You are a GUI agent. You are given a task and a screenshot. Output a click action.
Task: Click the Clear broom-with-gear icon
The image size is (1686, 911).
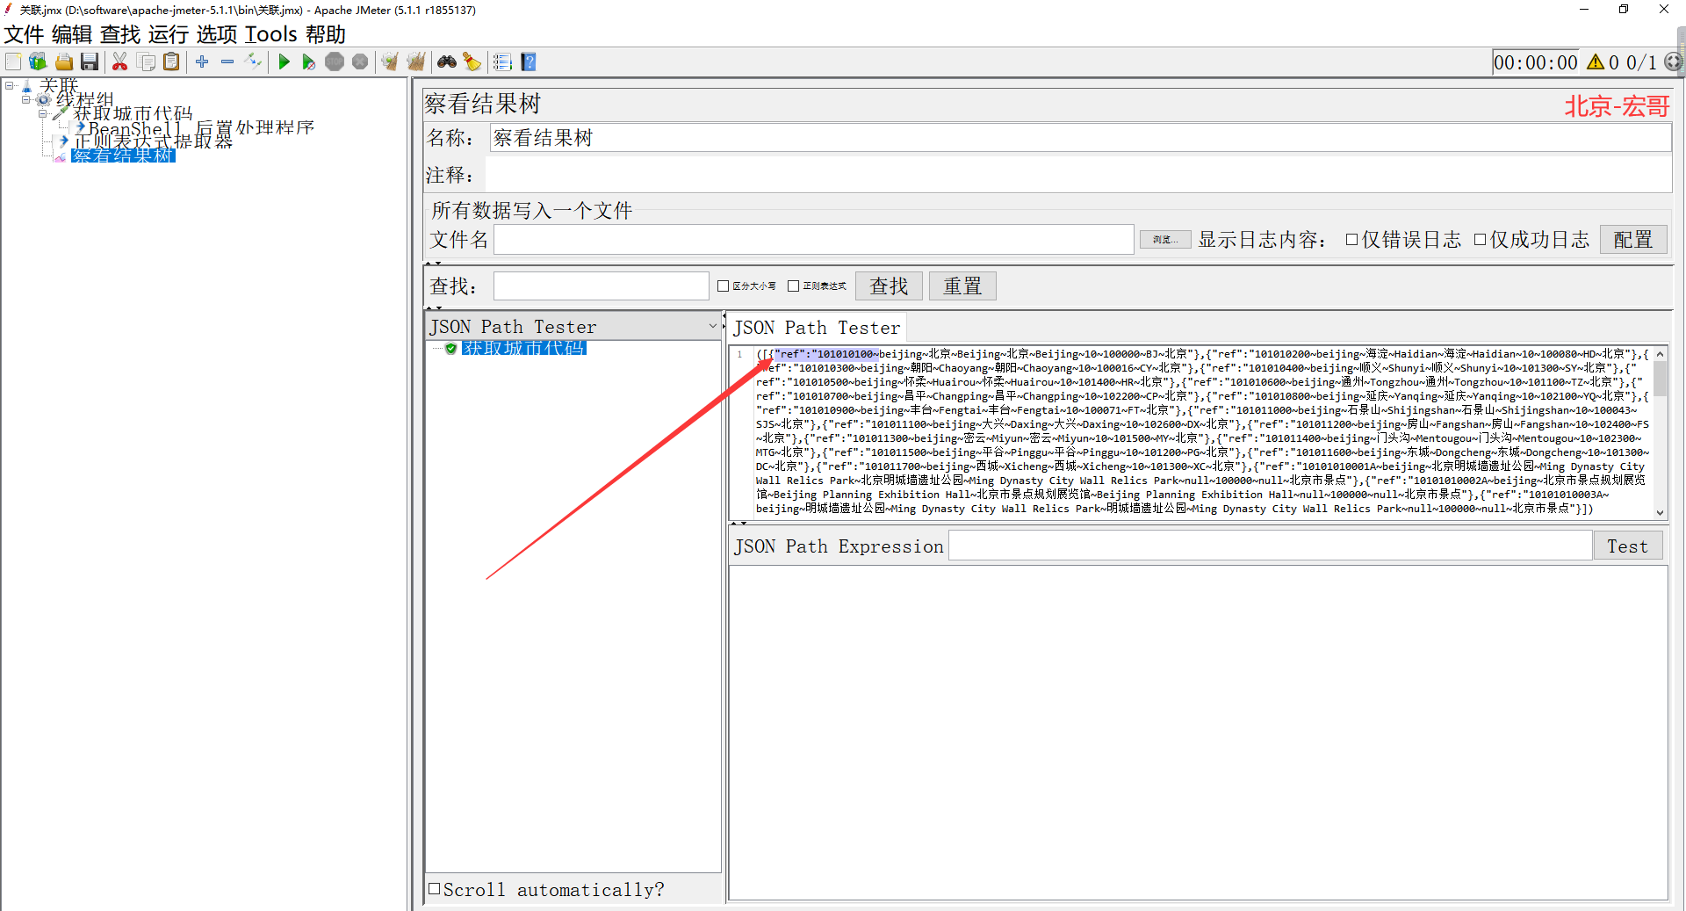point(390,61)
